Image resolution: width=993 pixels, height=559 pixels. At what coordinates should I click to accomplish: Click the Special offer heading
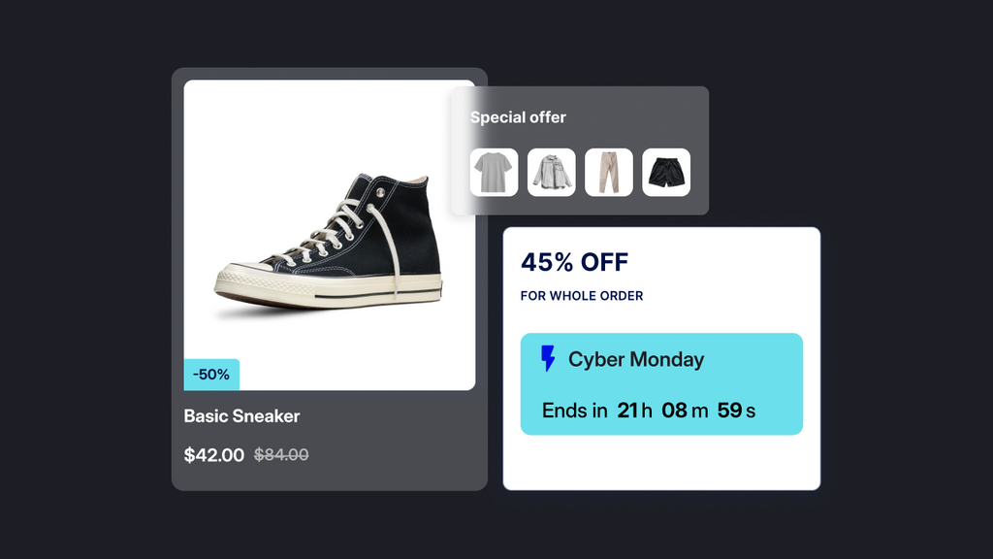tap(518, 117)
